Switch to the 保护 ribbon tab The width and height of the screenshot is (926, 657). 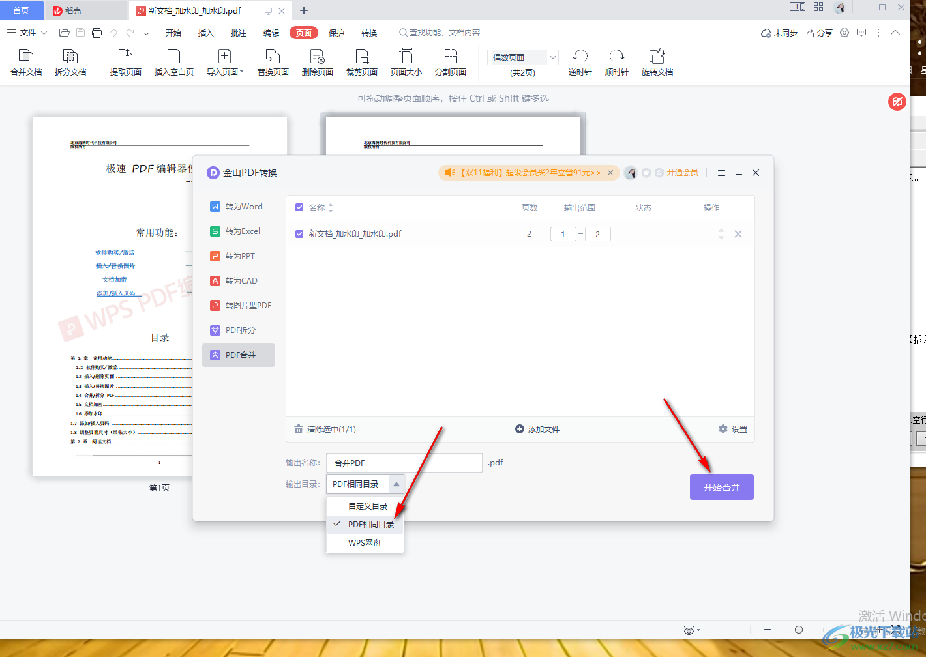(336, 33)
